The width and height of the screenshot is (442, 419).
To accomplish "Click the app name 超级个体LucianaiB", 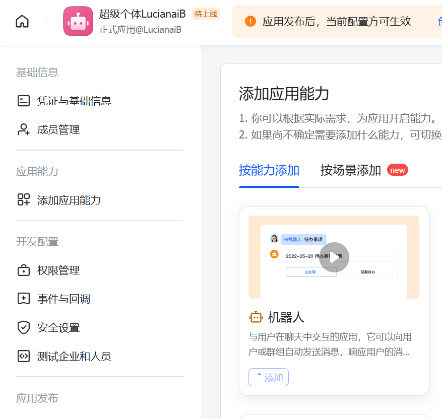I will pyautogui.click(x=142, y=14).
